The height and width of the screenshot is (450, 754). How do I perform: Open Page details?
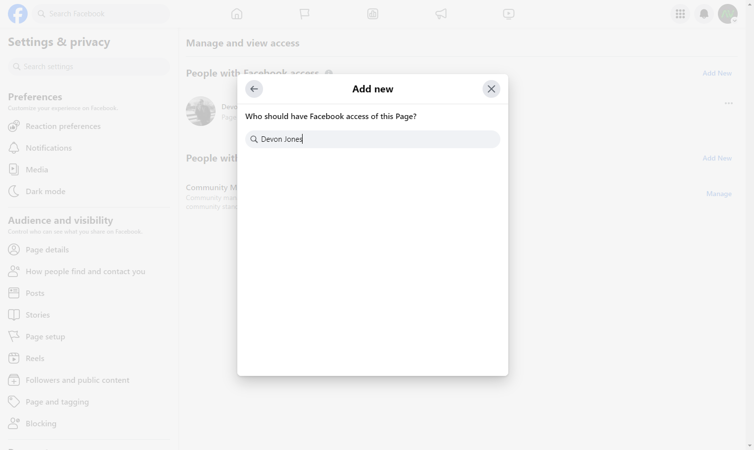coord(89,250)
